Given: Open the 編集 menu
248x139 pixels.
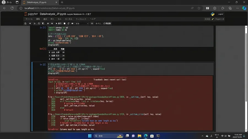Looking at the screenshot, I should [x=38, y=19].
